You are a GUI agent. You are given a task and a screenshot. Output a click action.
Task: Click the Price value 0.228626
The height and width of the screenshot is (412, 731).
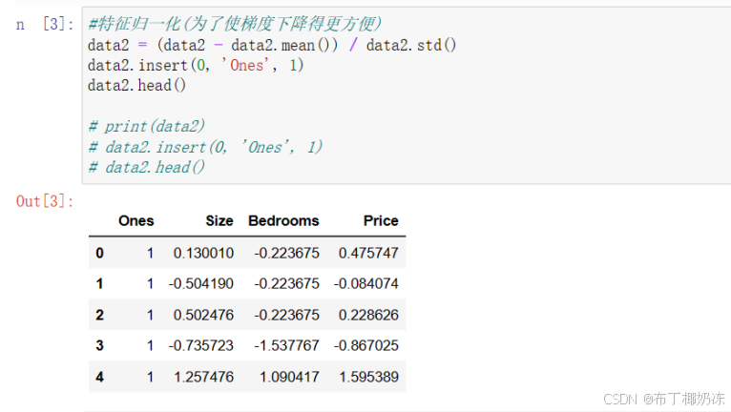tap(368, 315)
